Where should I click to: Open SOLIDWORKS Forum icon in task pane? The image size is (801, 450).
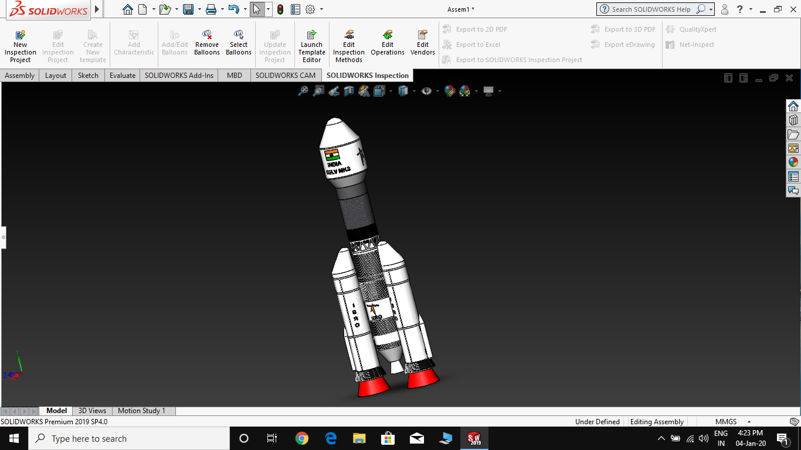793,190
